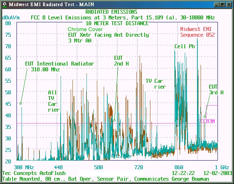
Task: Click the 12-02-2003 date stamp
Action: [217, 173]
